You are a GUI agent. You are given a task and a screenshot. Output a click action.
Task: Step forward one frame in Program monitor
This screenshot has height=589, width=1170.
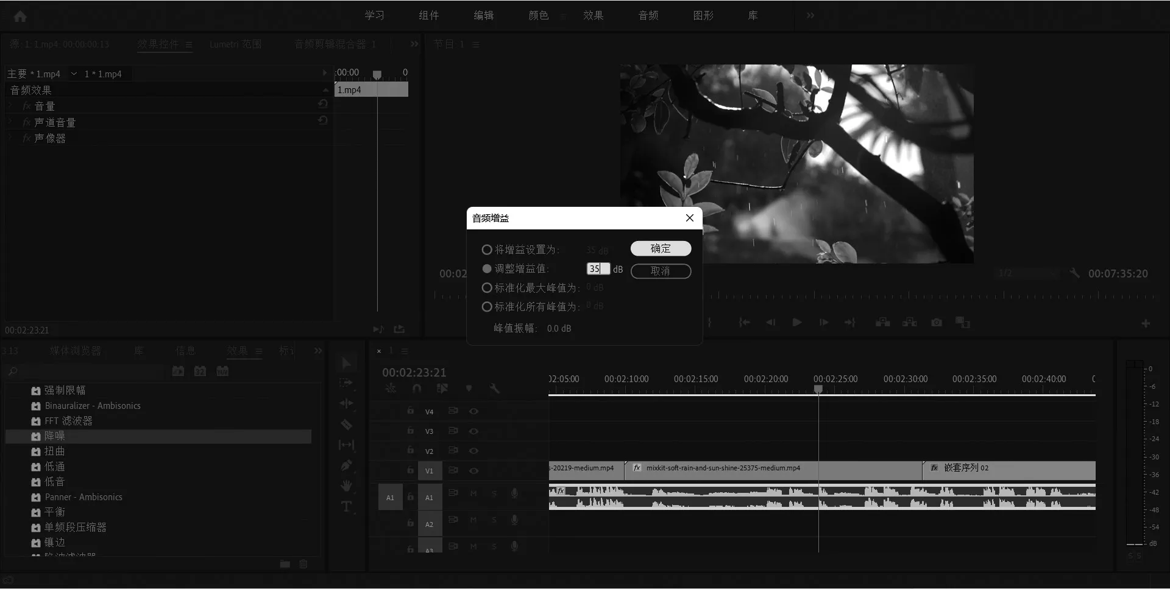[x=824, y=322]
